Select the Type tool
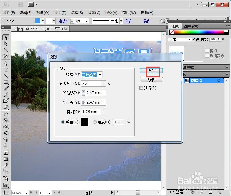This screenshot has width=231, height=196. click(x=6, y=70)
